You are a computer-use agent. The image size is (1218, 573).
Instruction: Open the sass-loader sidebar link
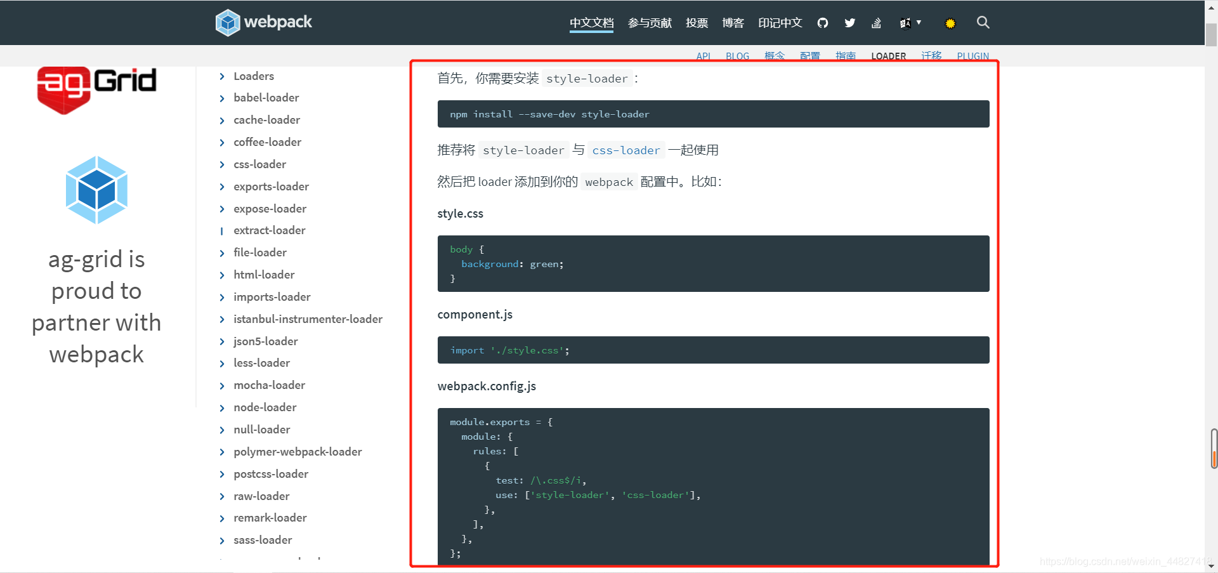pyautogui.click(x=263, y=540)
